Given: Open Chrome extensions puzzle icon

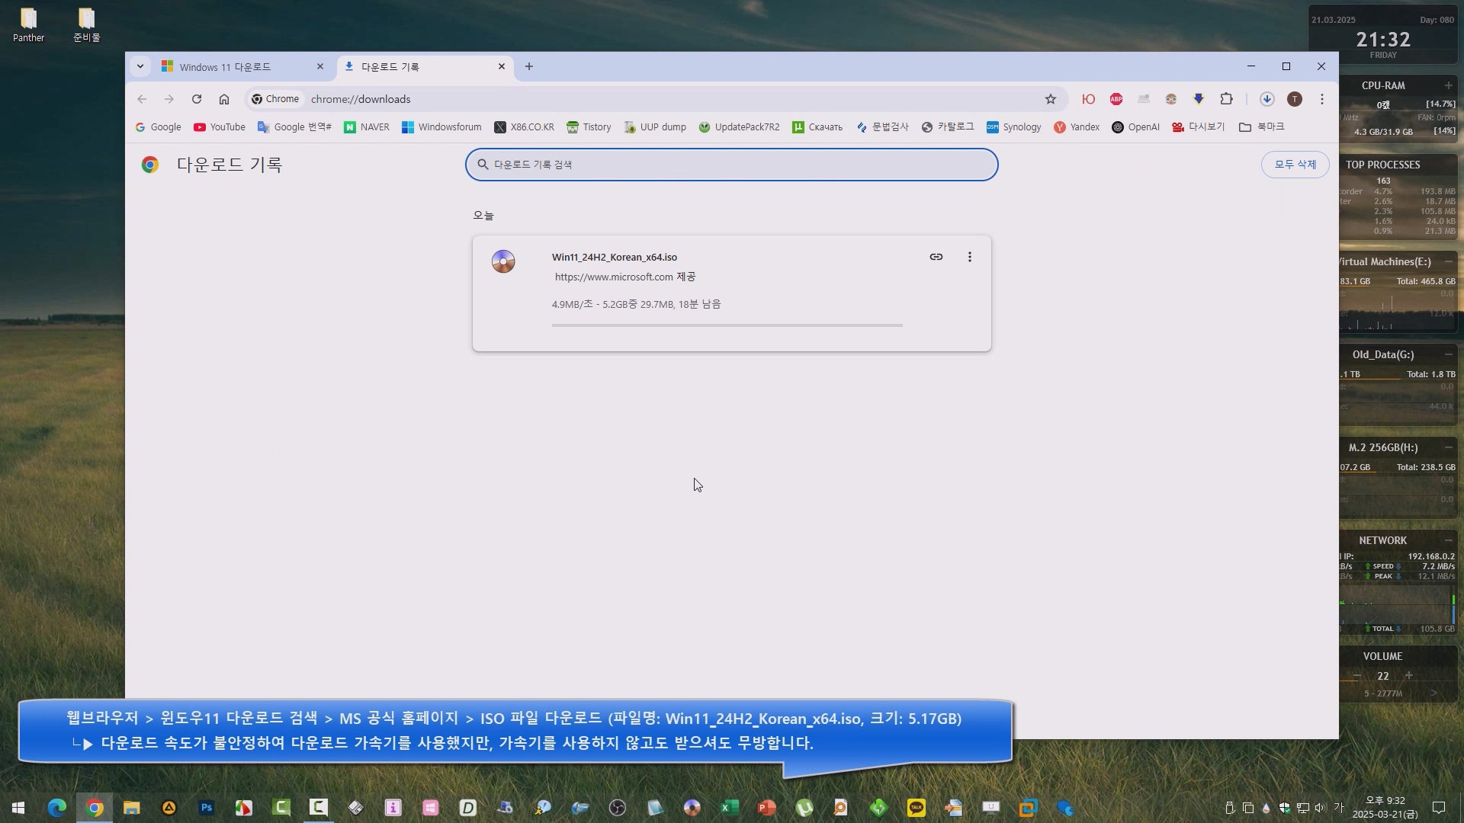Looking at the screenshot, I should [x=1226, y=99].
